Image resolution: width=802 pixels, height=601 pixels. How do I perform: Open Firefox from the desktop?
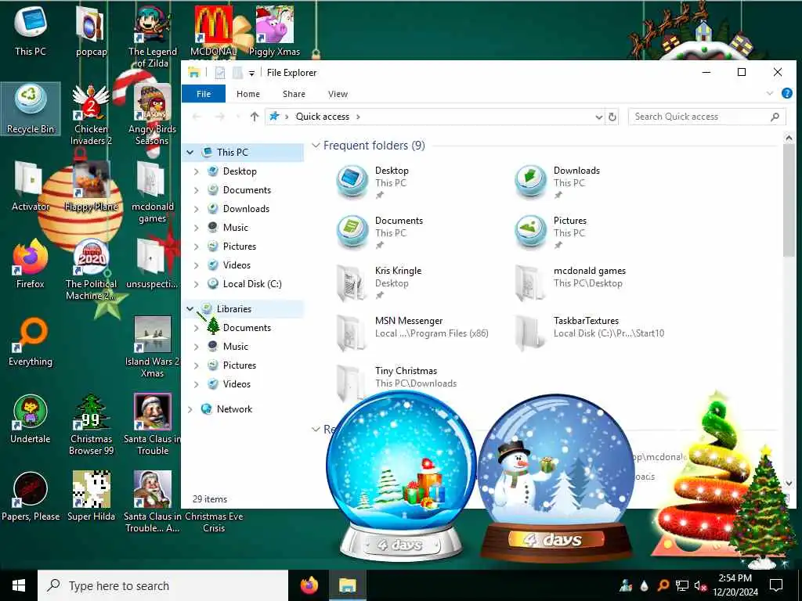(31, 264)
